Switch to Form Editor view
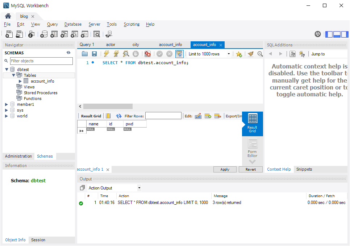 (x=253, y=148)
